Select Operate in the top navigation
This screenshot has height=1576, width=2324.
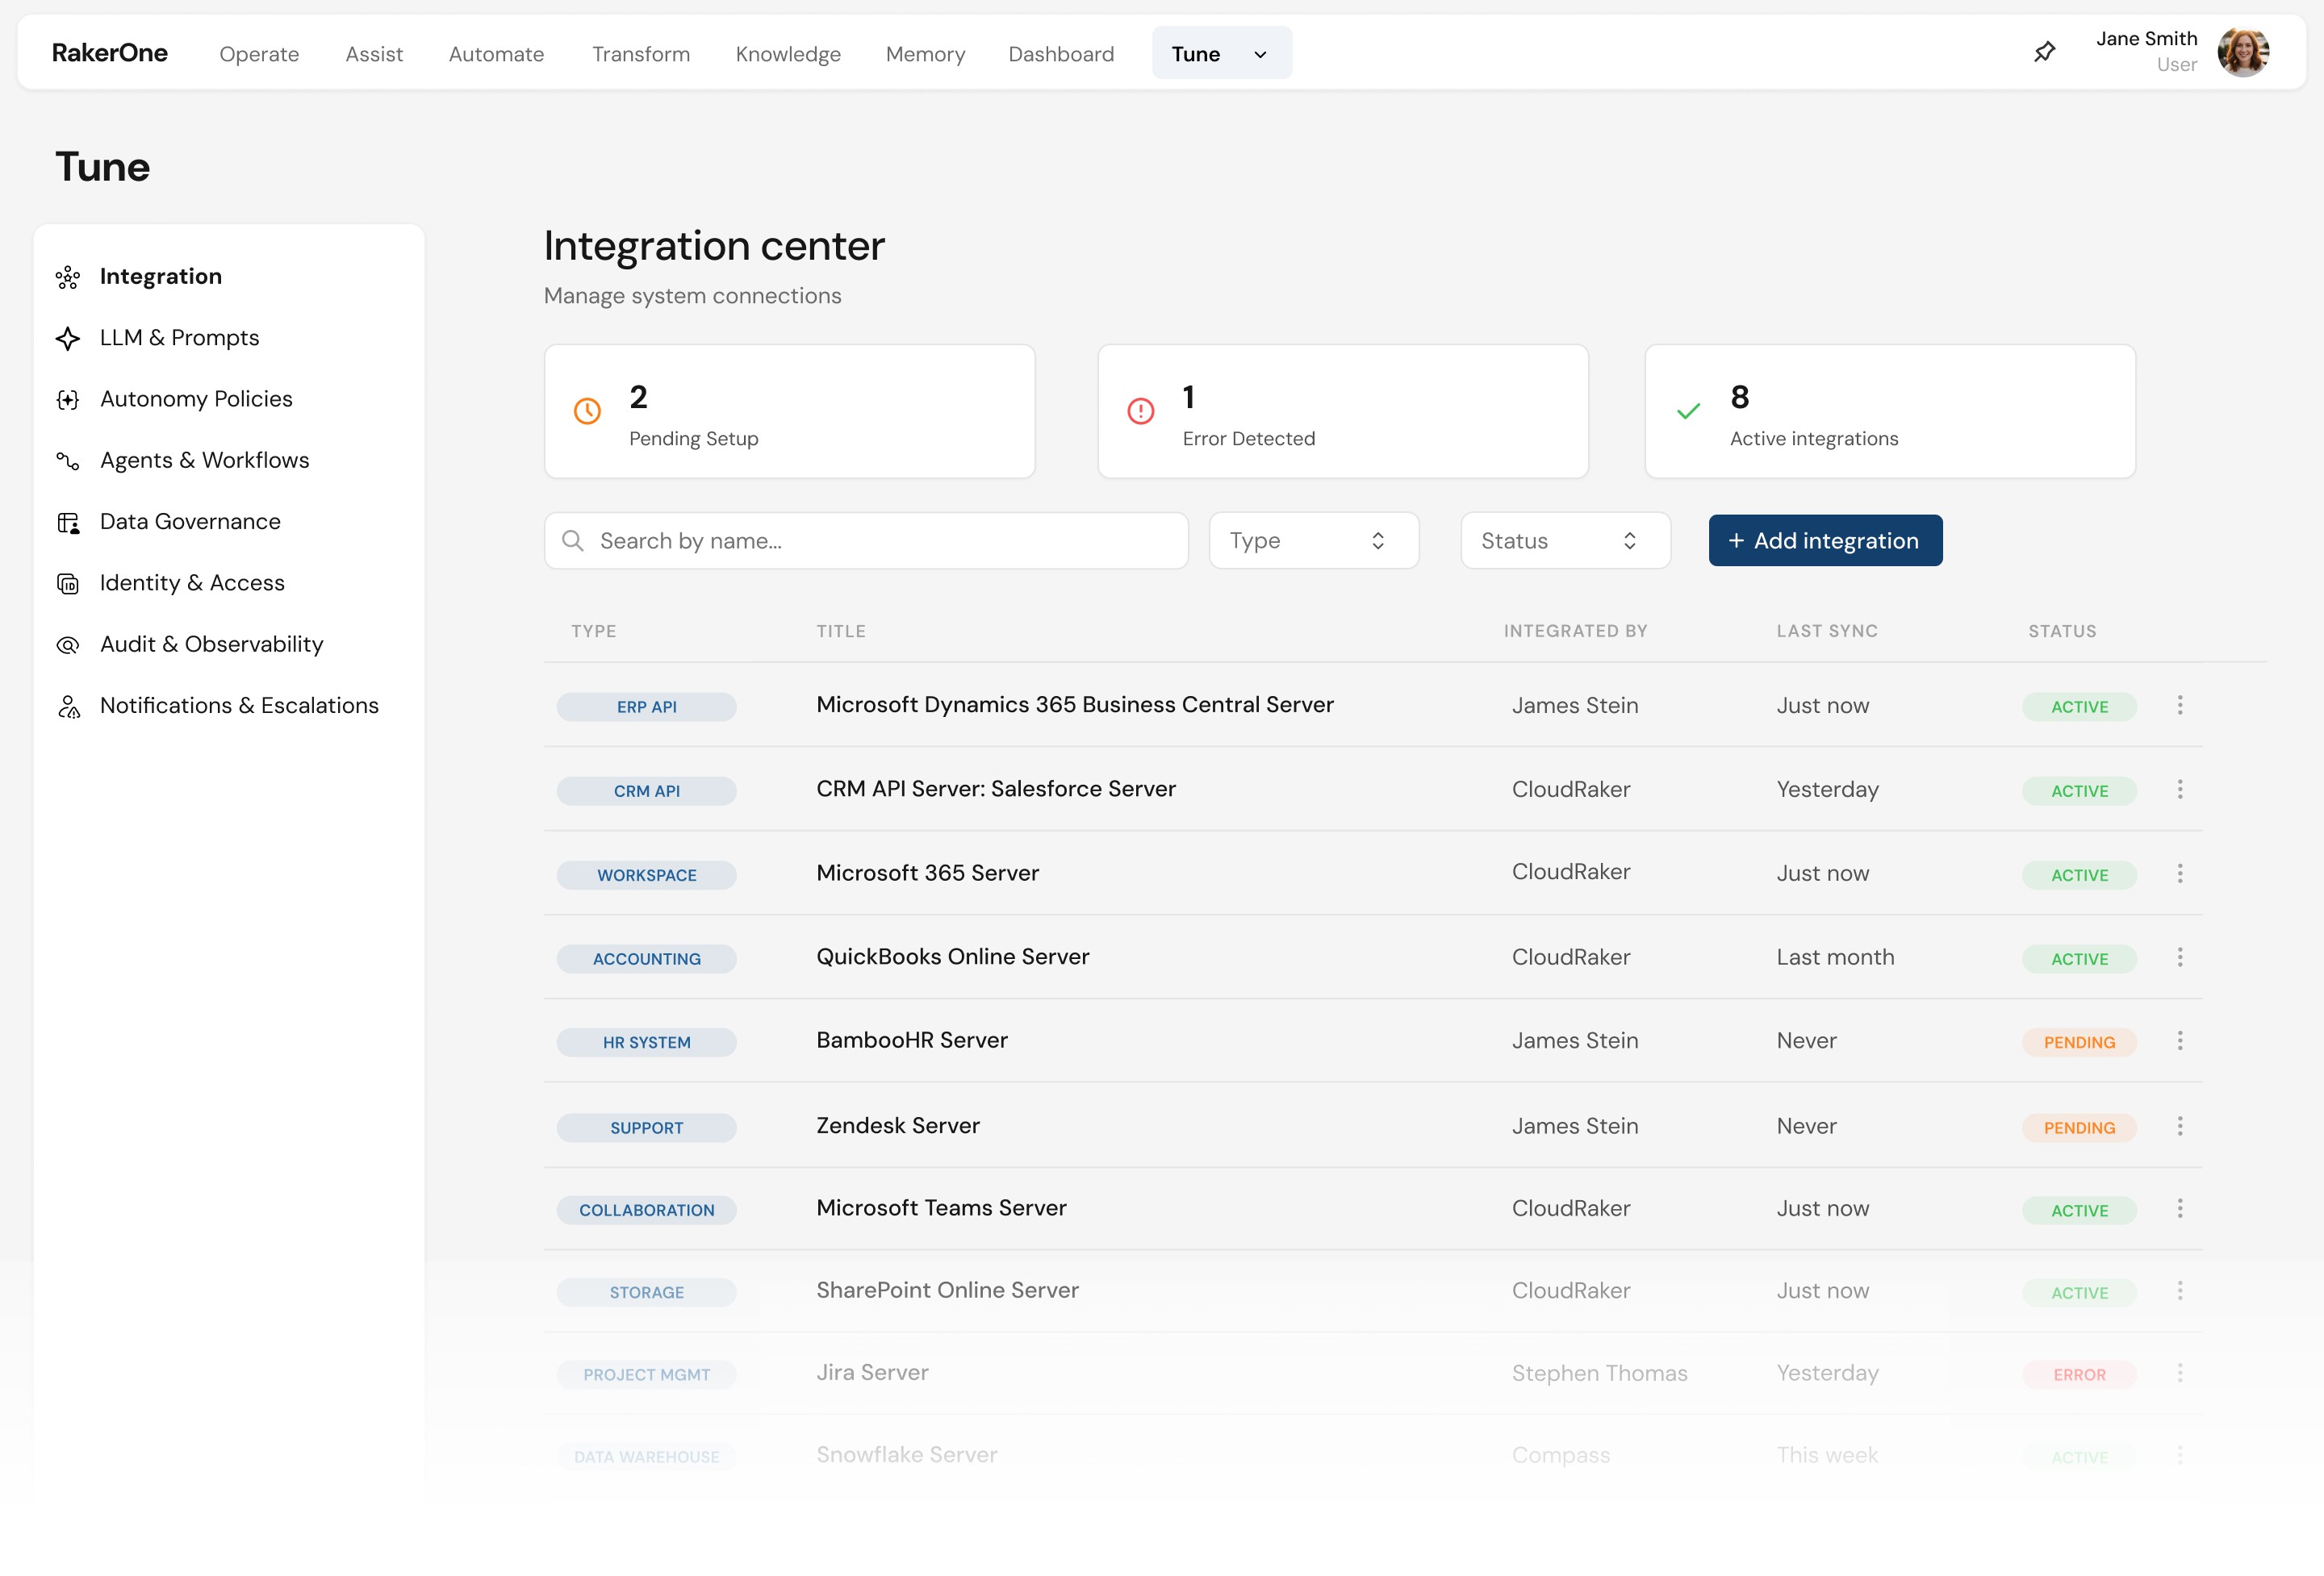tap(258, 54)
